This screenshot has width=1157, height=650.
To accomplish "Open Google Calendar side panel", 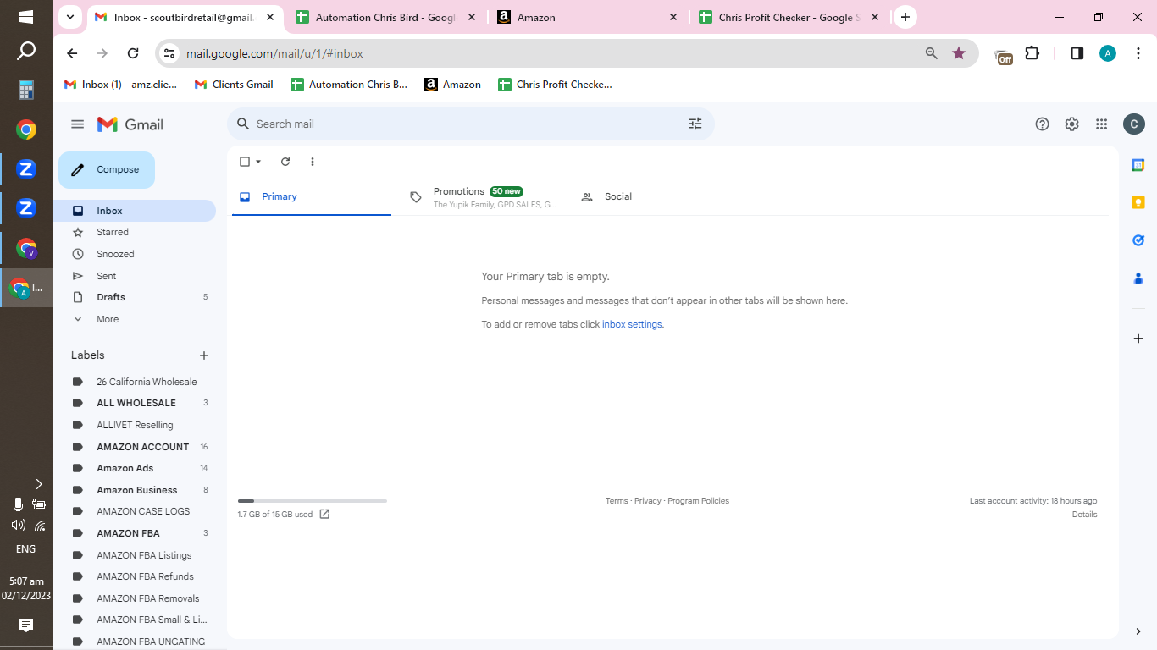I will click(1138, 165).
